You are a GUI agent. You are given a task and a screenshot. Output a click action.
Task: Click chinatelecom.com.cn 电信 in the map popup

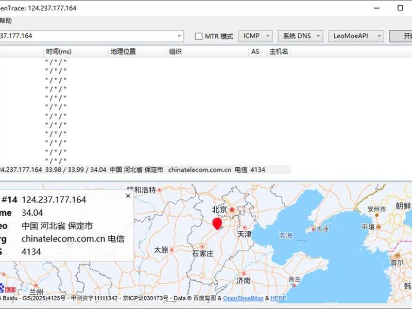tap(73, 238)
